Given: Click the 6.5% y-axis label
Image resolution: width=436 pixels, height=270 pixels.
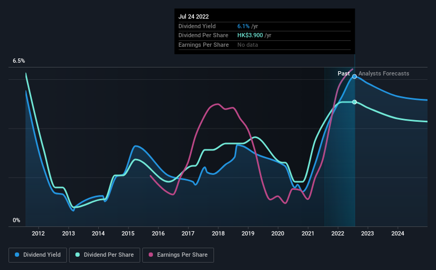Looking at the screenshot, I should point(19,61).
